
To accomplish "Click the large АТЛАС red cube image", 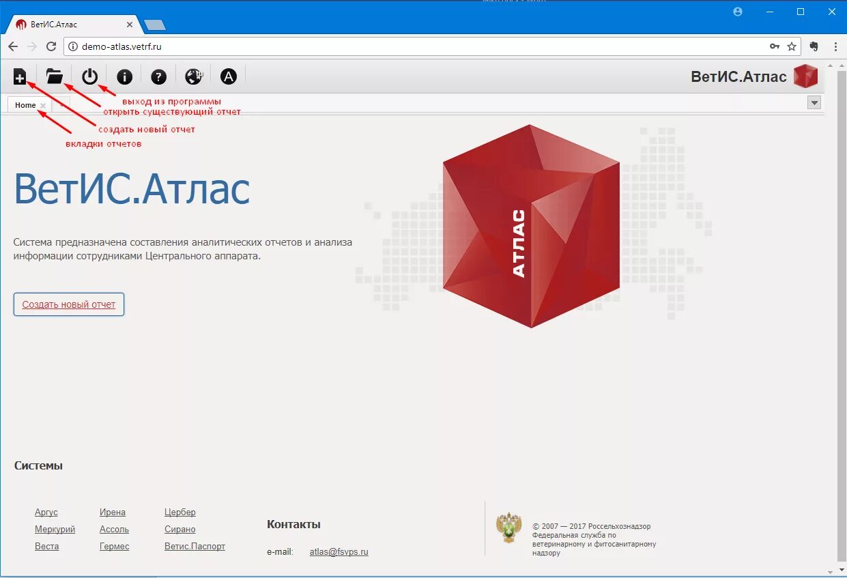I will coord(532,226).
